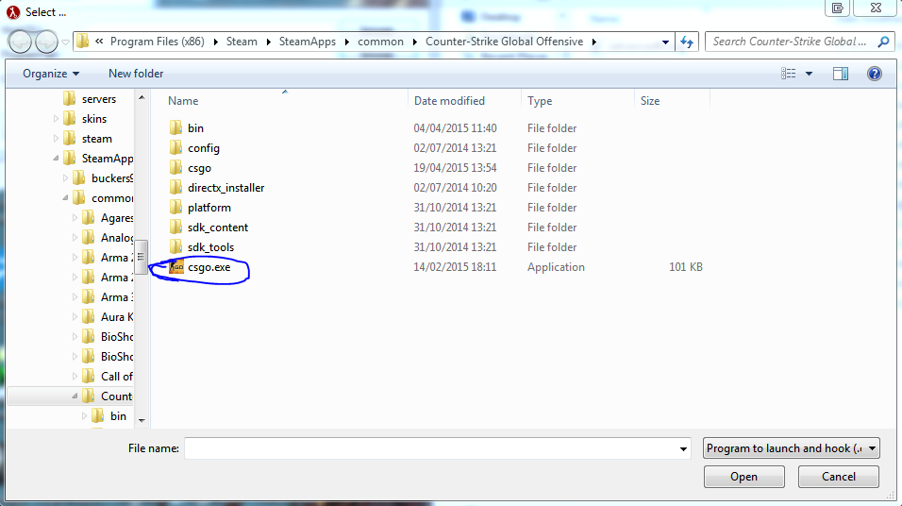Screen dimensions: 902x506
Task: Open the File name history dropdown
Action: pyautogui.click(x=683, y=448)
